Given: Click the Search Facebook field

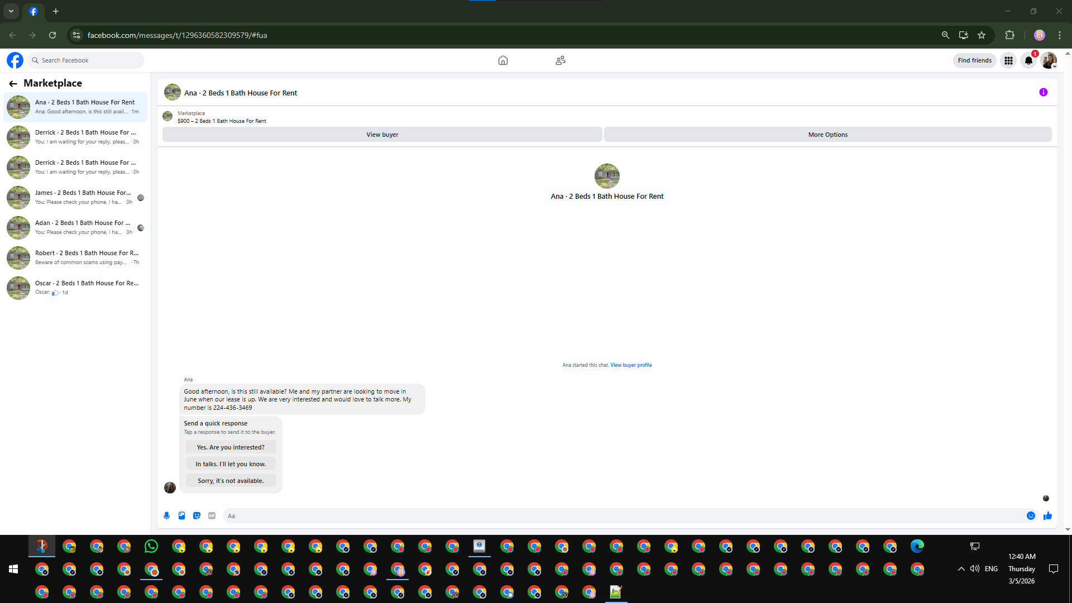Looking at the screenshot, I should 85,60.
